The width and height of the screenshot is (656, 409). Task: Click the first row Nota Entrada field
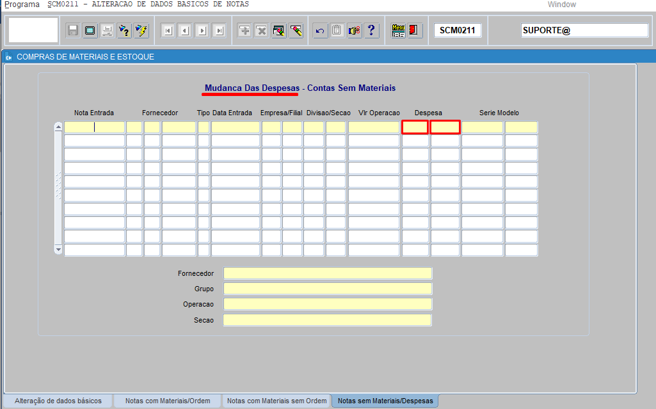(95, 127)
